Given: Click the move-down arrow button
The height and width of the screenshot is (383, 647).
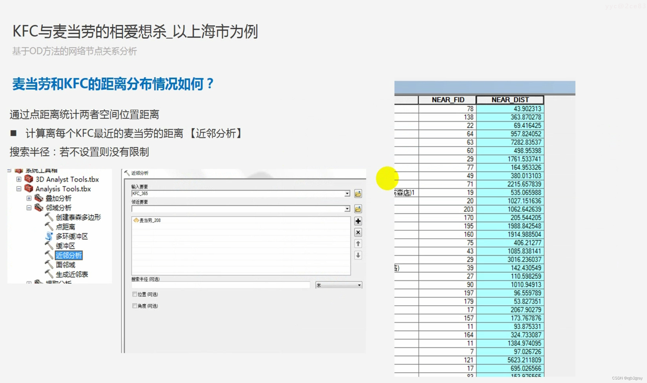Looking at the screenshot, I should [358, 255].
